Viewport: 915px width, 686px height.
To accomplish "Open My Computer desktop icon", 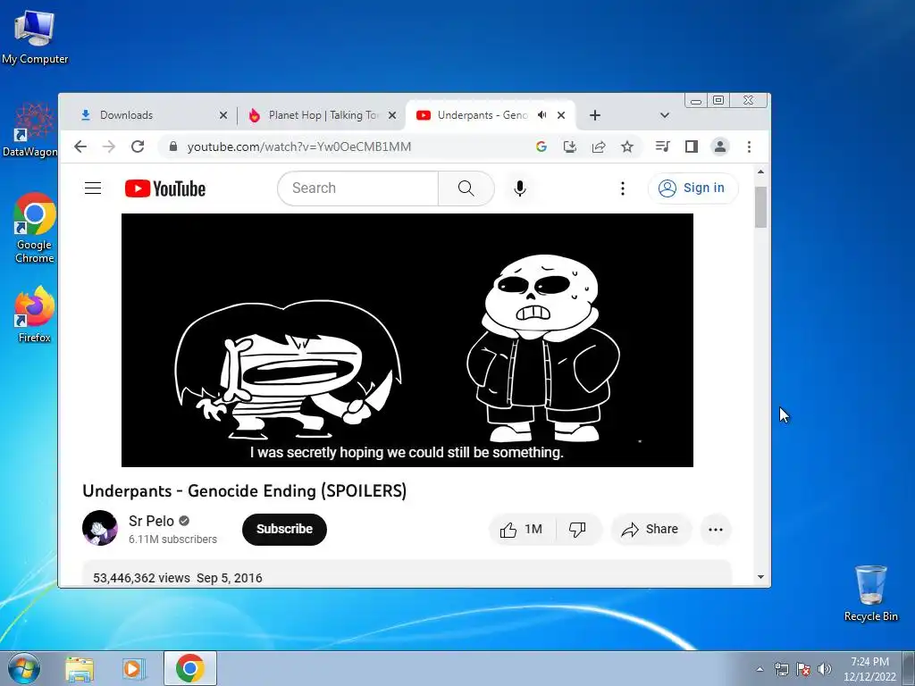I will (35, 37).
